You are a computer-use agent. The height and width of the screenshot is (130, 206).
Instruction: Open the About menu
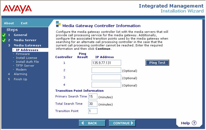click(9, 23)
